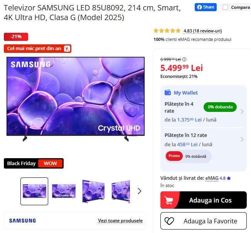The width and height of the screenshot is (251, 233).
Task: Click the seller rating star icon
Action: (x=229, y=178)
